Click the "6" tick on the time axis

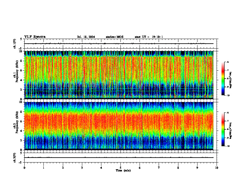140,168
